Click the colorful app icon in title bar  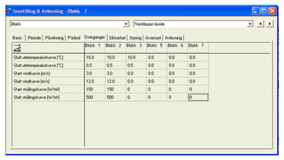click(9, 11)
